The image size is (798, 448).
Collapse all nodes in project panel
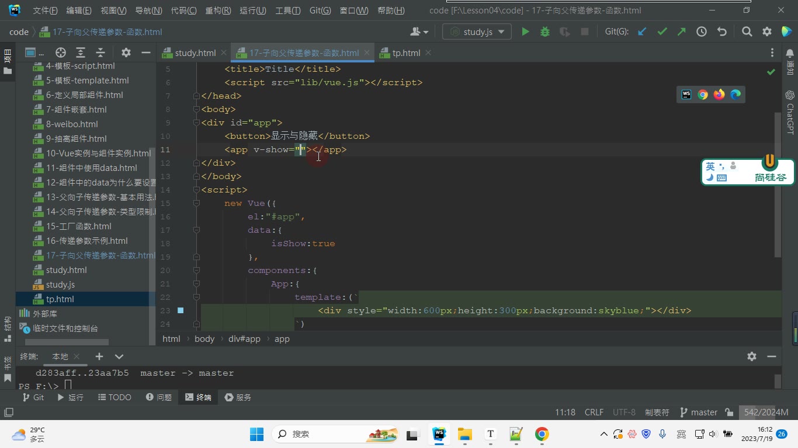pyautogui.click(x=100, y=52)
